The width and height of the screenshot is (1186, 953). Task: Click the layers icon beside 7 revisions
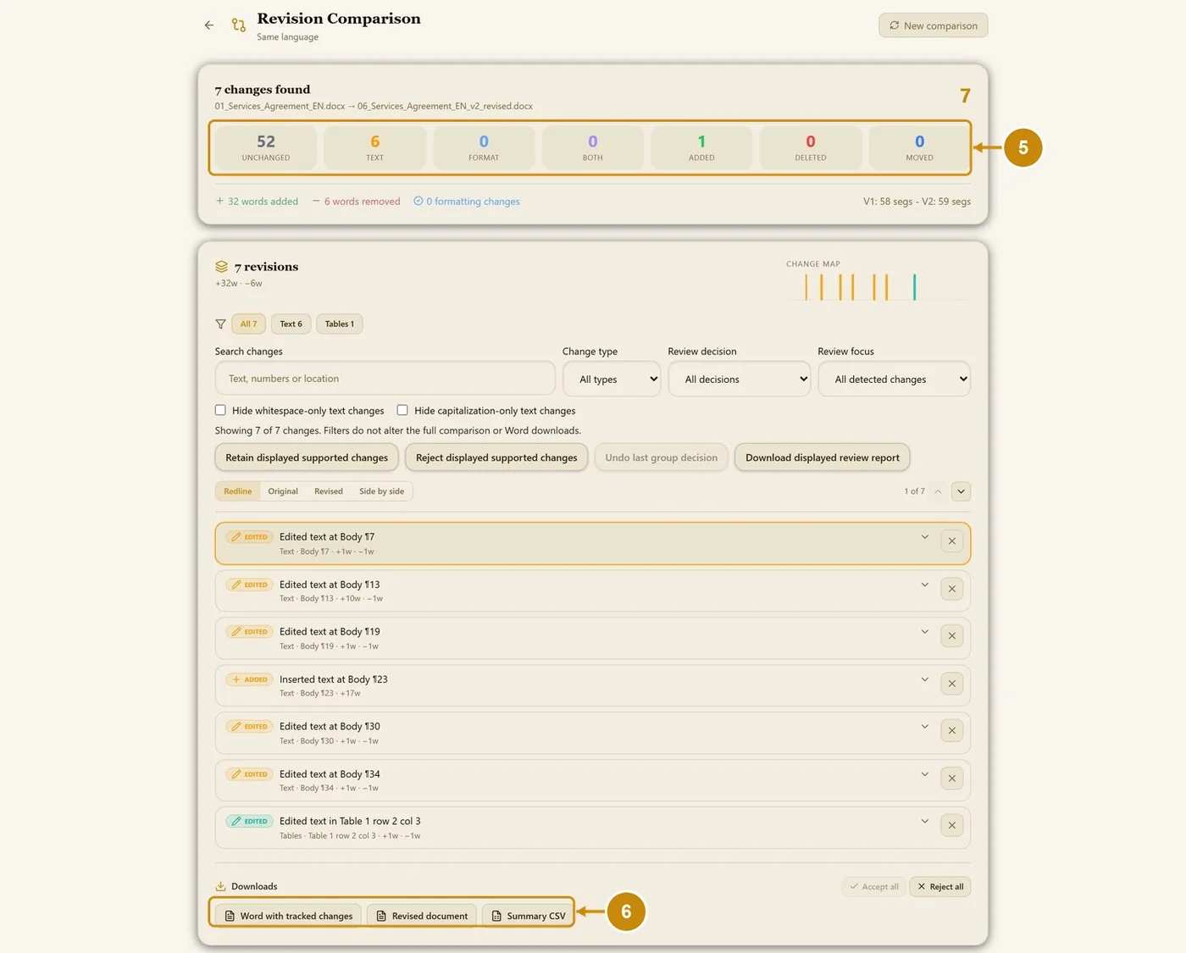click(x=221, y=267)
